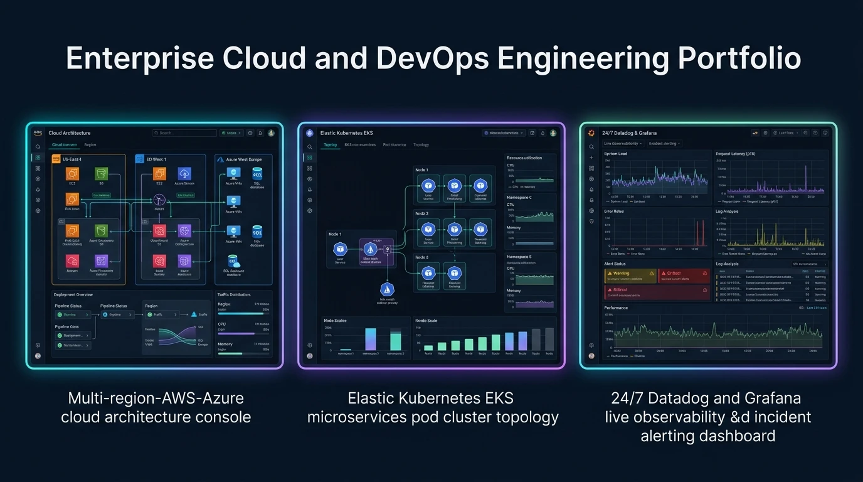This screenshot has height=482, width=863.
Task: Open the shield icon in Grafana sidebar
Action: tap(591, 221)
